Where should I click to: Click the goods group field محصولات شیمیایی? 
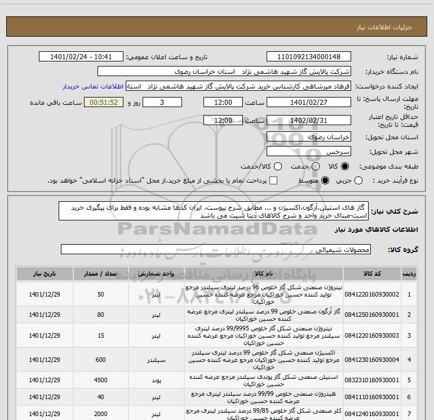(216, 249)
